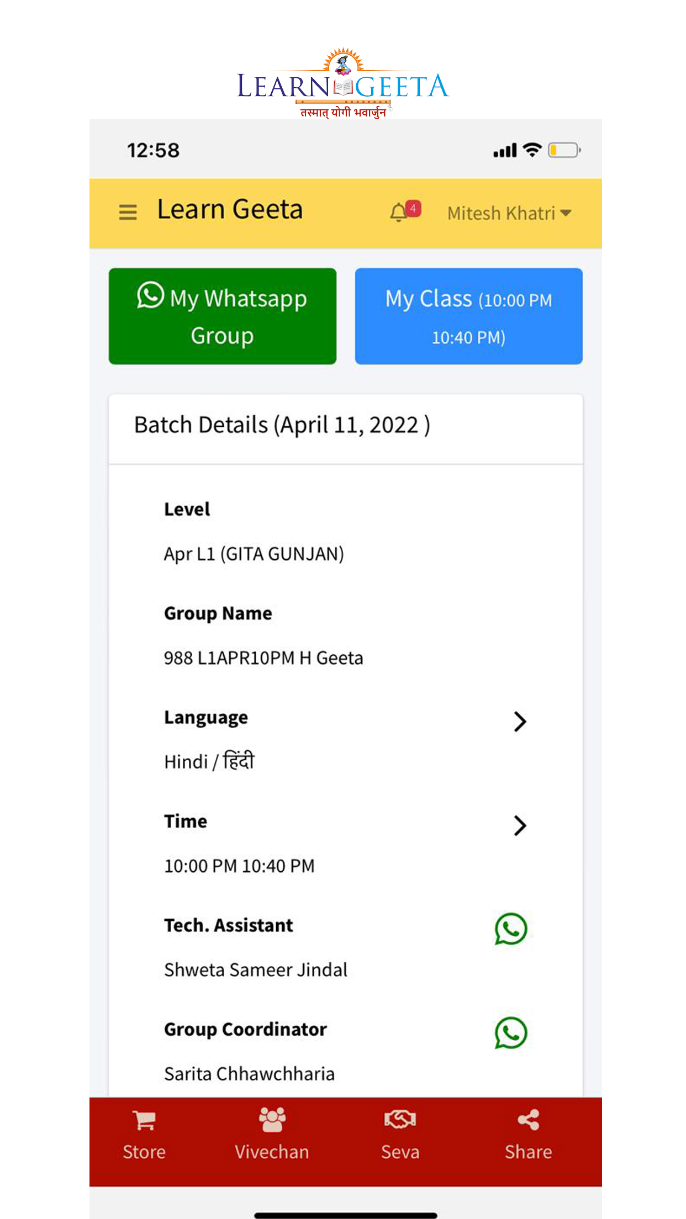This screenshot has width=686, height=1219.
Task: Open the Share tab
Action: click(x=528, y=1135)
